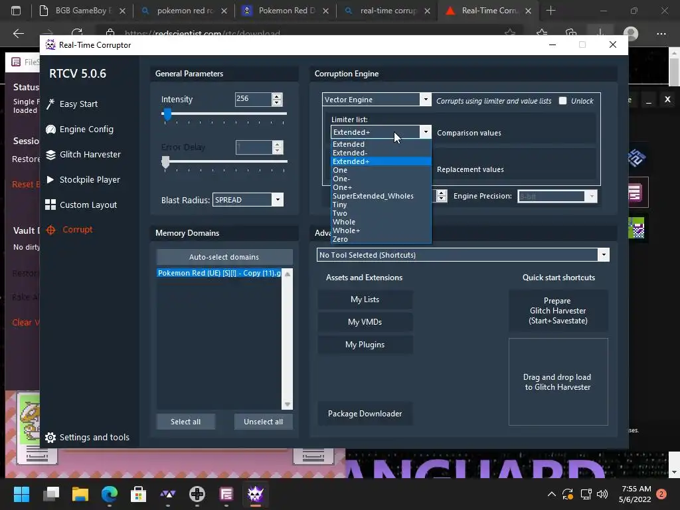This screenshot has width=680, height=510.
Task: Switch to BGB GameBoy browser tab
Action: 82,11
